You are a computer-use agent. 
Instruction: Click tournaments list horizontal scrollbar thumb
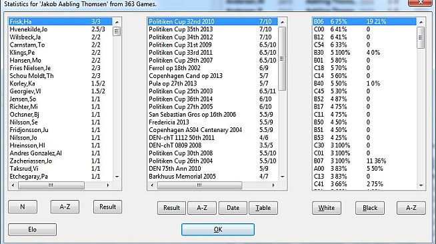pos(199,185)
